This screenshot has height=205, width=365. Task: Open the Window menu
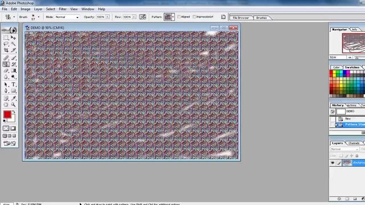coord(88,9)
